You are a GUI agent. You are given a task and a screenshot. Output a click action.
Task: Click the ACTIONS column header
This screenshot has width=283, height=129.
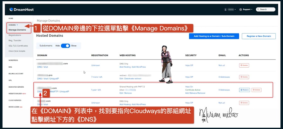pos(244,55)
